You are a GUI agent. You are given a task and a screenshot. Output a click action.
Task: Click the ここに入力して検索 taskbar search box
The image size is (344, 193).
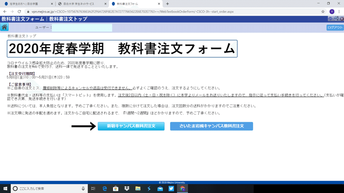[x=49, y=188]
